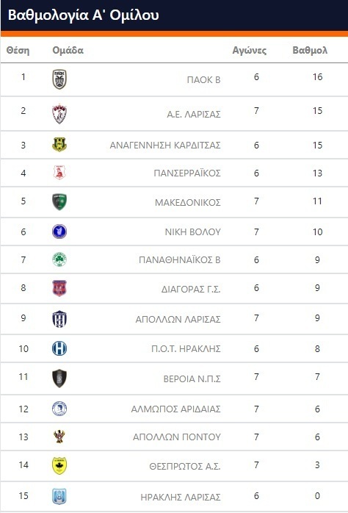Open the ΑΠΟΛΛΩΝ ΠΟΝΤΟΥ team name
This screenshot has height=513, width=348.
pos(177,437)
